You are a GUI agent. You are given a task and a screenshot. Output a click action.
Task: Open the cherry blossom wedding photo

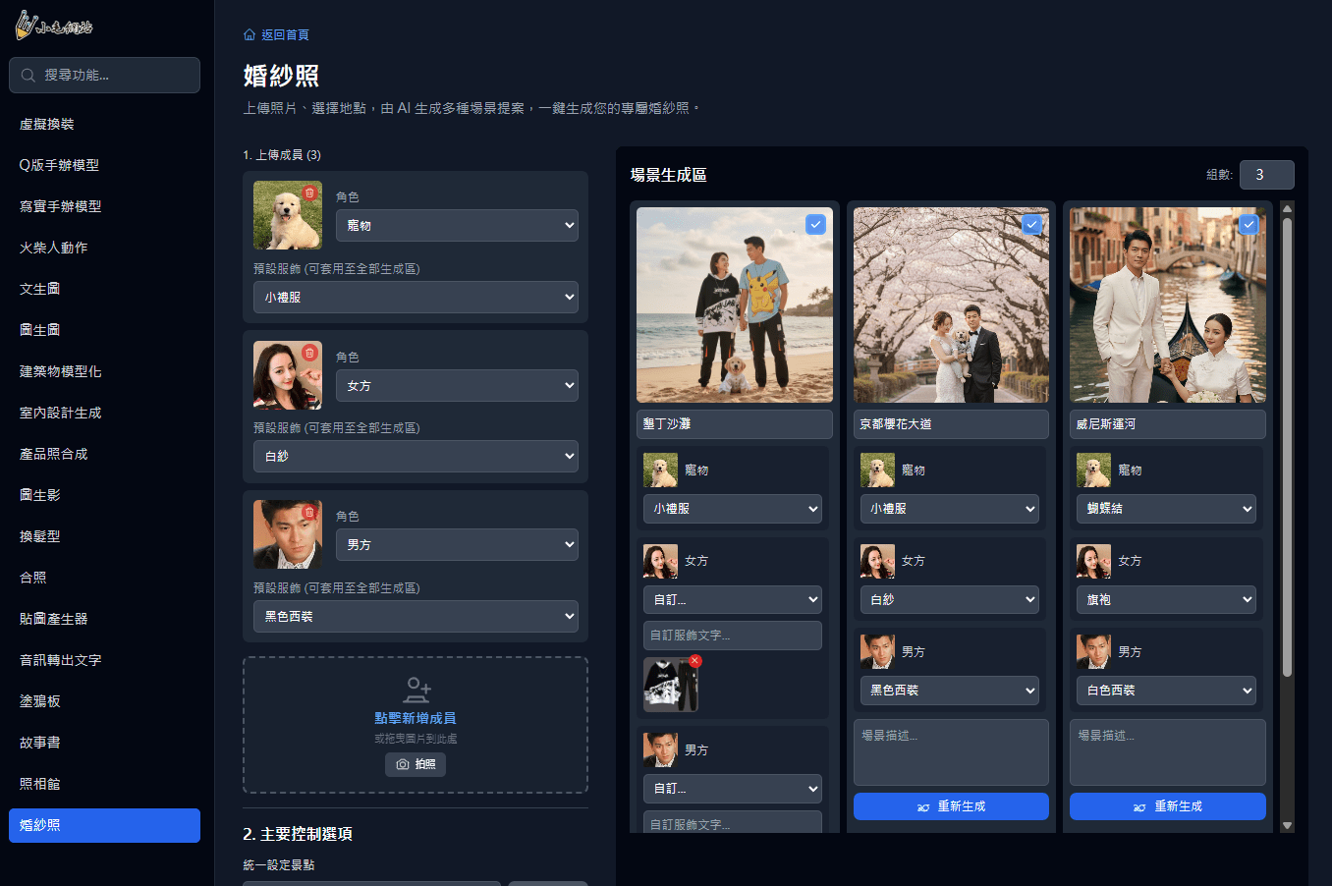click(951, 305)
